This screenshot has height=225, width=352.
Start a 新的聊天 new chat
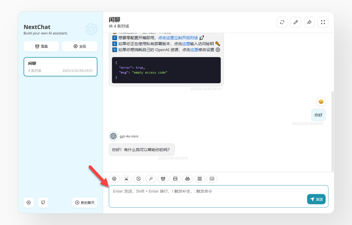pos(85,202)
